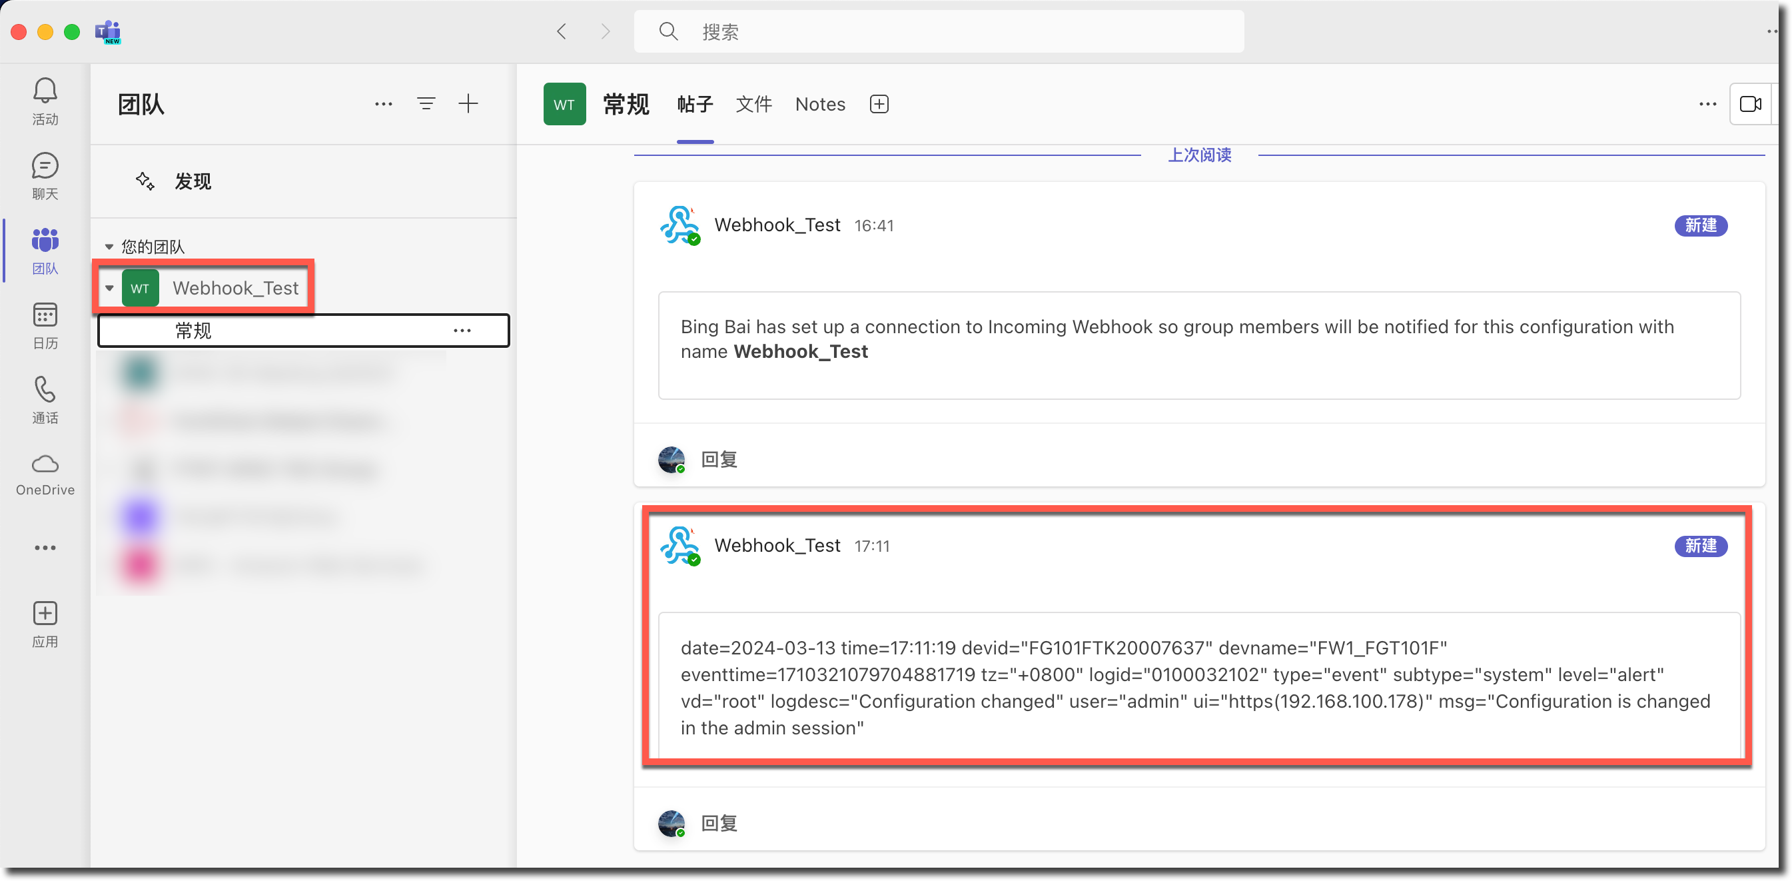Click the filter icon in Teams panel
The height and width of the screenshot is (881, 1792).
[x=426, y=104]
